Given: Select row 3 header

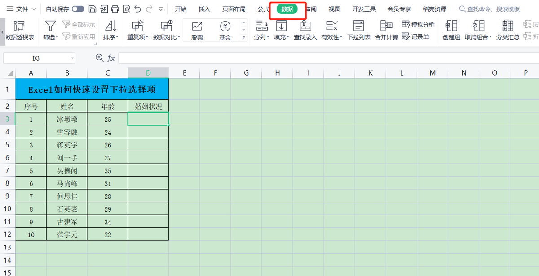Looking at the screenshot, I should pyautogui.click(x=7, y=119).
